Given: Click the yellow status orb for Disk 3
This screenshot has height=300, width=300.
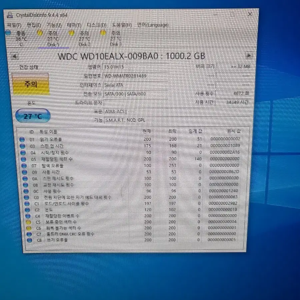Looking at the screenshot, I should click(x=103, y=33).
